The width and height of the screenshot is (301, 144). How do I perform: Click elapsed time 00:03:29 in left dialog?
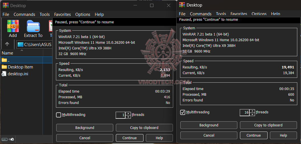163,91
